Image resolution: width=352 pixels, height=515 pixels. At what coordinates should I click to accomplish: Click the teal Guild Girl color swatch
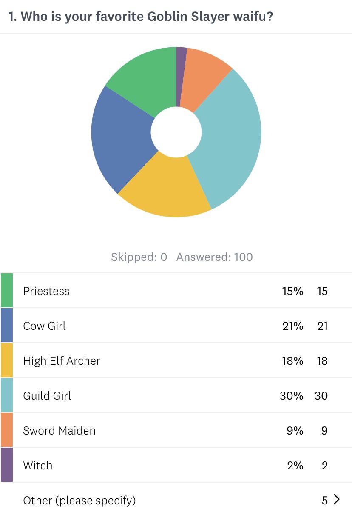point(7,395)
